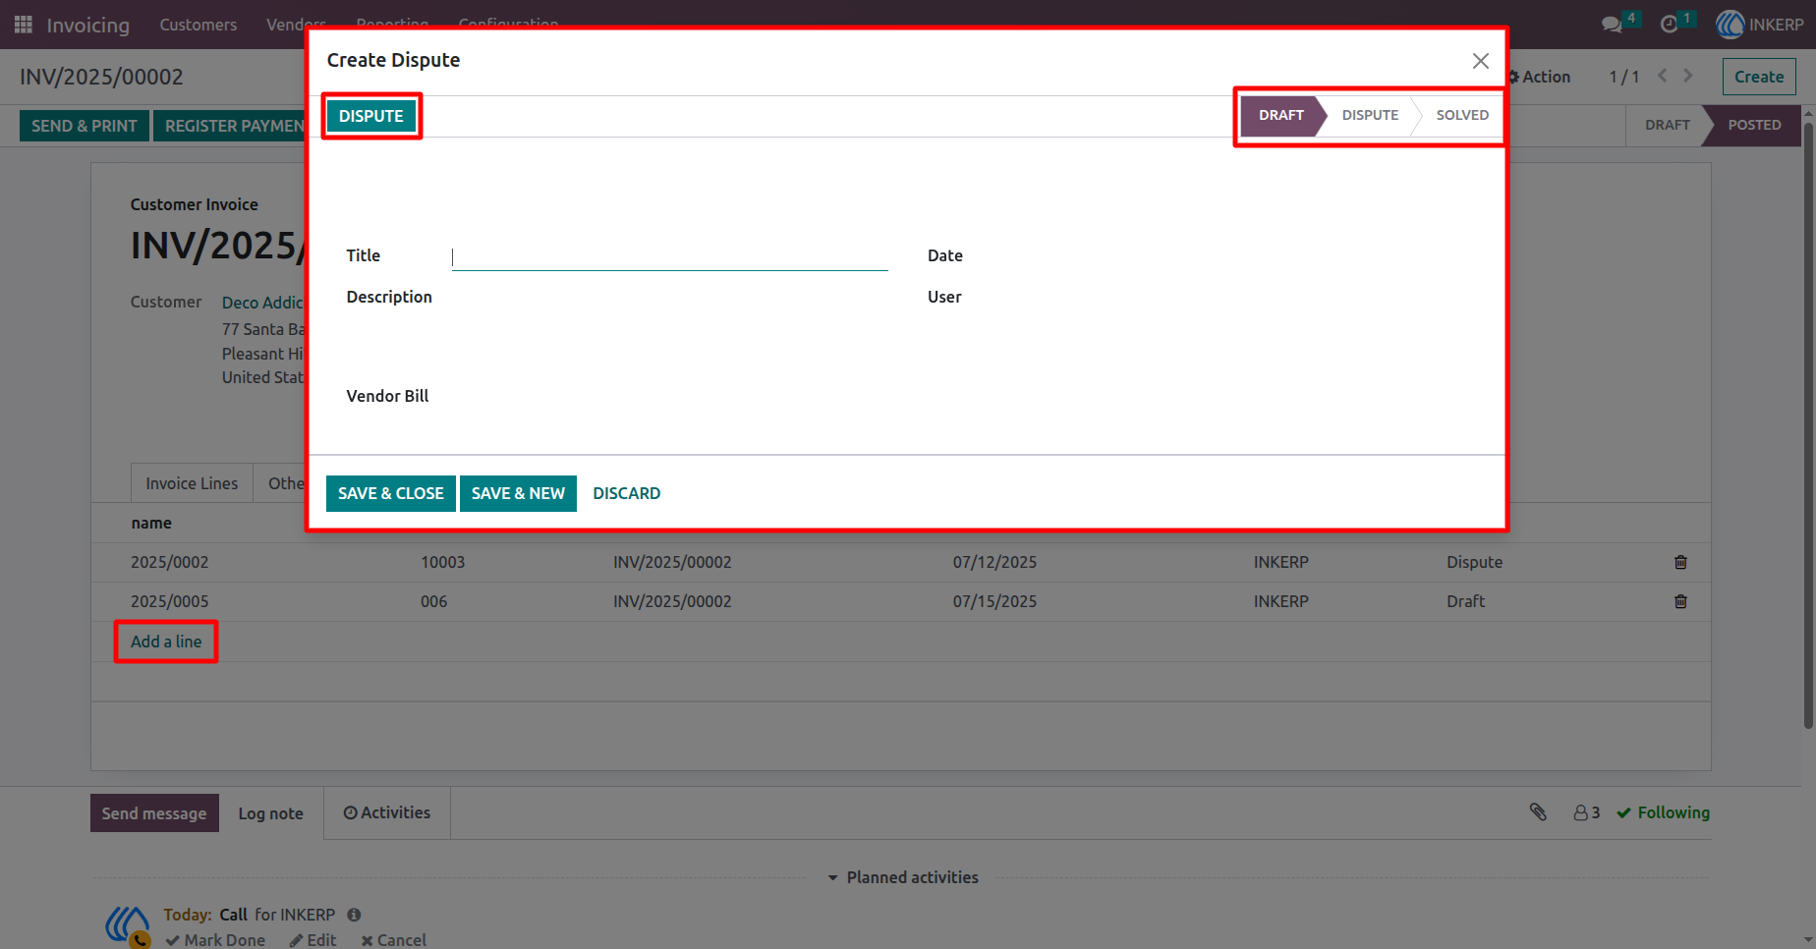Click Send message button
The width and height of the screenshot is (1816, 949).
[154, 813]
